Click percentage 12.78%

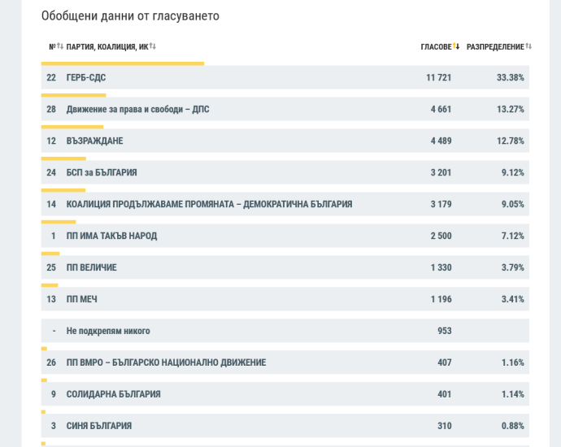pyautogui.click(x=511, y=141)
